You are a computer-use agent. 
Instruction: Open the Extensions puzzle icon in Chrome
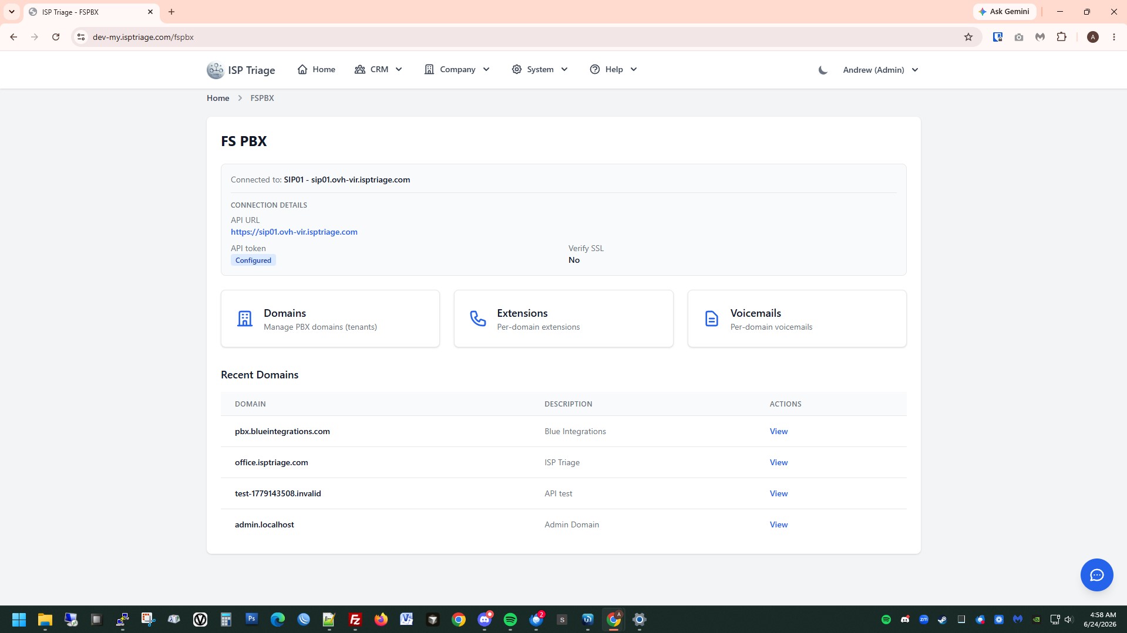(1061, 37)
